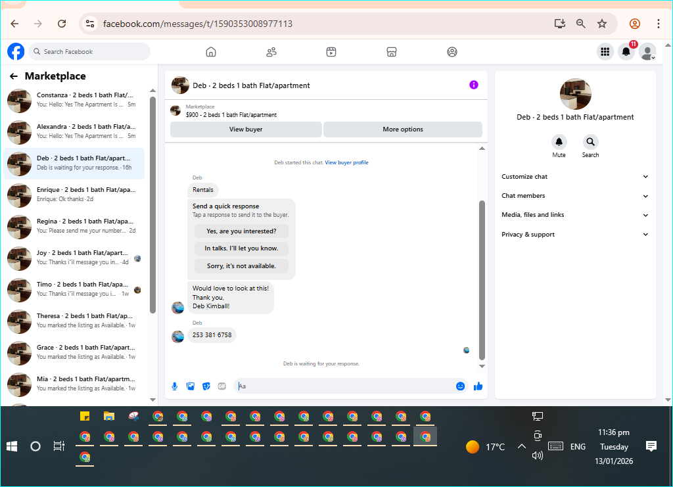Screen dimensions: 673x487
Task: Open the account profile avatar menu
Action: point(647,52)
